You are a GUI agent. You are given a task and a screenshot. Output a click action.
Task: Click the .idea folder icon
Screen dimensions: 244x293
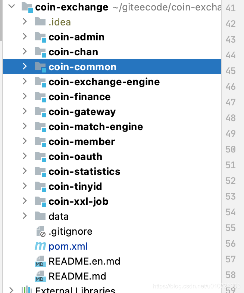tap(40, 22)
